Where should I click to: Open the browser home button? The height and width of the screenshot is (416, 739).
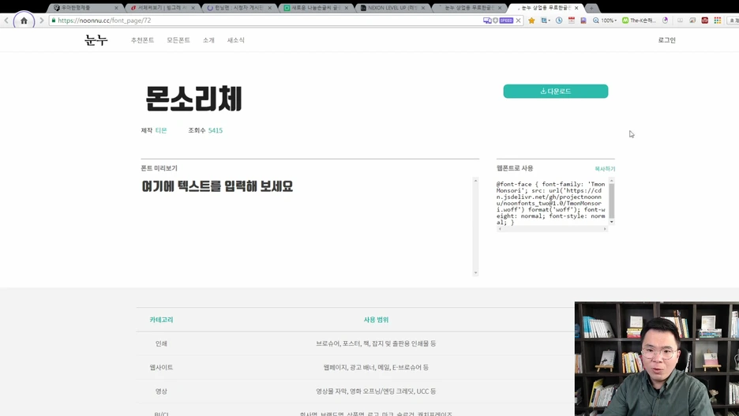24,21
